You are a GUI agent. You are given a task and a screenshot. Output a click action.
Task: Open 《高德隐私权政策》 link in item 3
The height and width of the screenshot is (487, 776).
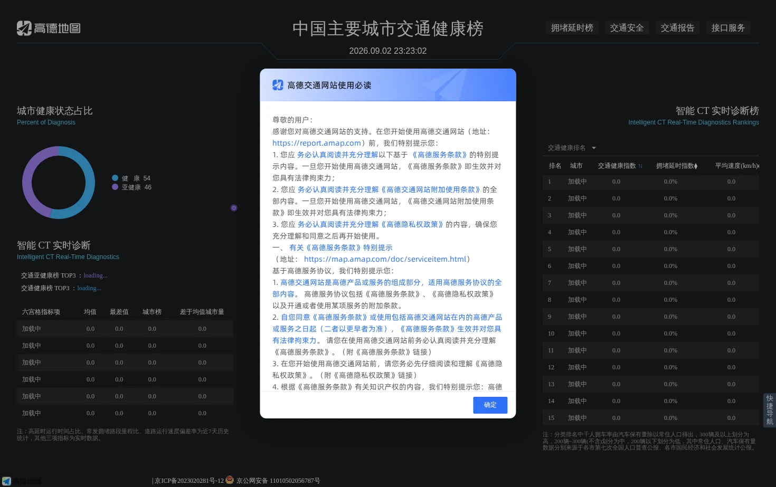pos(412,224)
